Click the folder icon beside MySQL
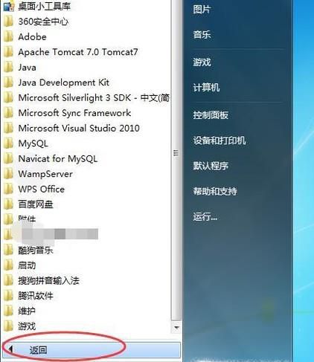 pyautogui.click(x=8, y=143)
